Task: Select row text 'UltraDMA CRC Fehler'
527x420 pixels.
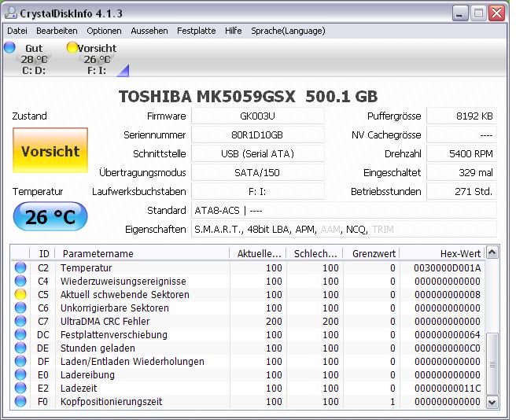Action: pyautogui.click(x=105, y=322)
